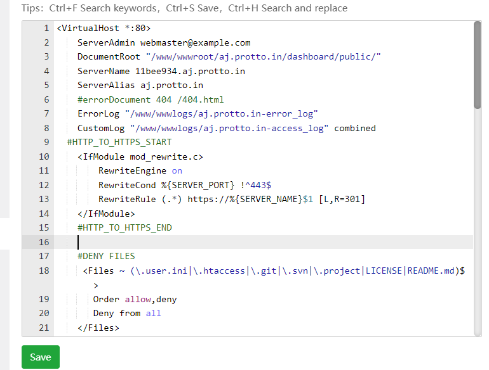
Task: Click the opening IfModule mod_rewrite.c tag
Action: point(140,156)
